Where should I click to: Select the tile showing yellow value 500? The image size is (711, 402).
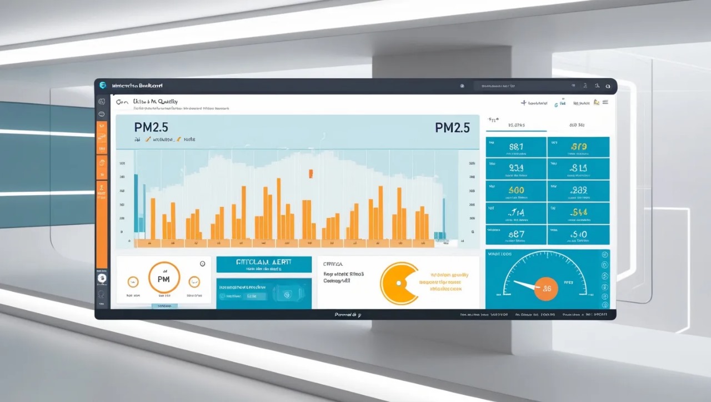(x=516, y=191)
